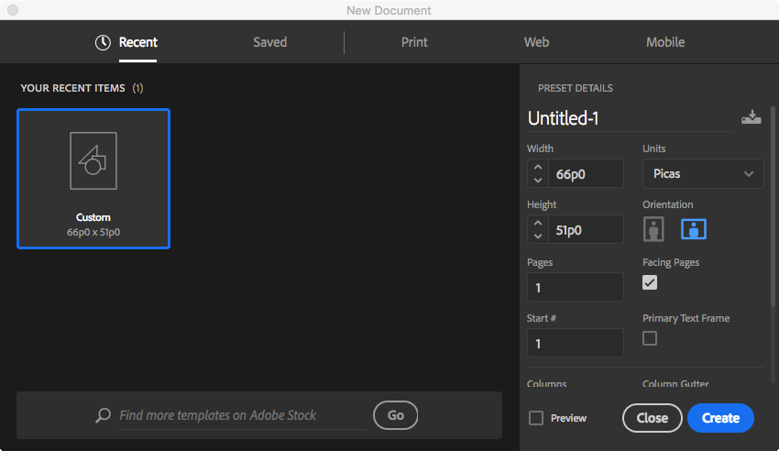Switch to the Saved tab
Screen dimensions: 779x451
click(269, 42)
